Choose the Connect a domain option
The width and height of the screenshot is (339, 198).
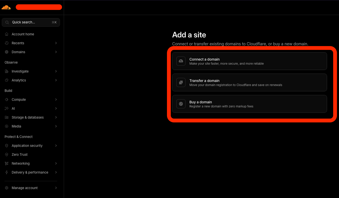[x=250, y=61]
